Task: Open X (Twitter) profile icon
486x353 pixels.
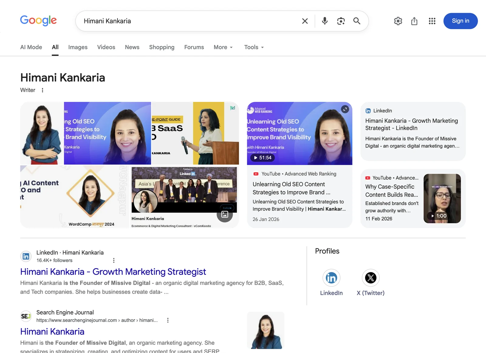Action: pyautogui.click(x=371, y=278)
